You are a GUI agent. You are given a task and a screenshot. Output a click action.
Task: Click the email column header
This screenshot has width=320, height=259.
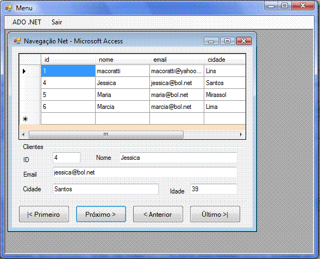(x=177, y=60)
